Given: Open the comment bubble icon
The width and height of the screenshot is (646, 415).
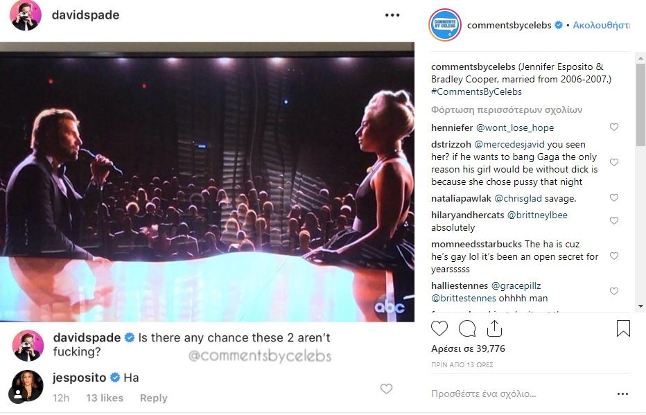Looking at the screenshot, I should [467, 328].
